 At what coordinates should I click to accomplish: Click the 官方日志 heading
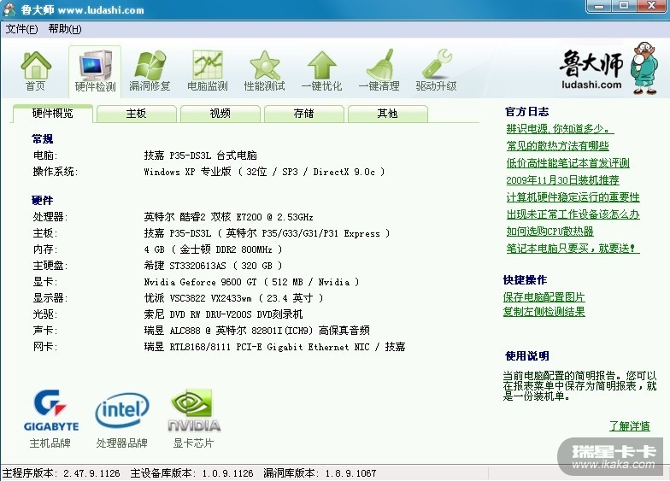(x=526, y=112)
